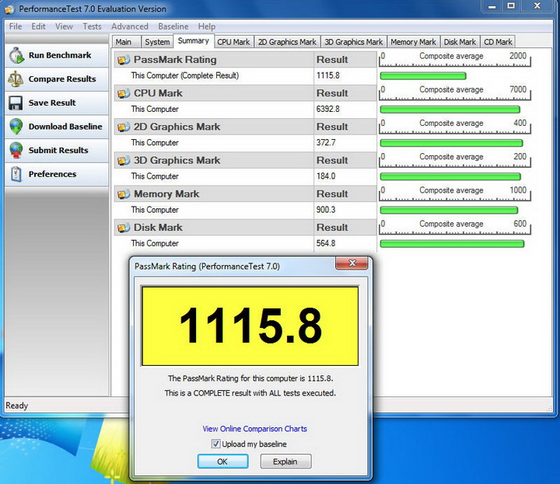Switch to the Main tab
Image resolution: width=560 pixels, height=484 pixels.
click(x=126, y=42)
